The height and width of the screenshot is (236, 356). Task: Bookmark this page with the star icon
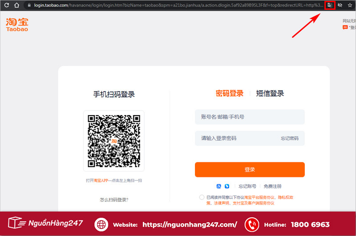coord(350,5)
